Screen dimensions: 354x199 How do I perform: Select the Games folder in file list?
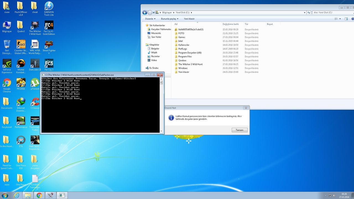pyautogui.click(x=217, y=37)
